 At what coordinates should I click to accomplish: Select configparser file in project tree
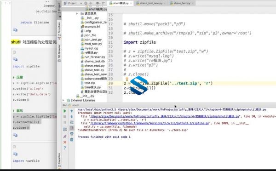[94, 22]
